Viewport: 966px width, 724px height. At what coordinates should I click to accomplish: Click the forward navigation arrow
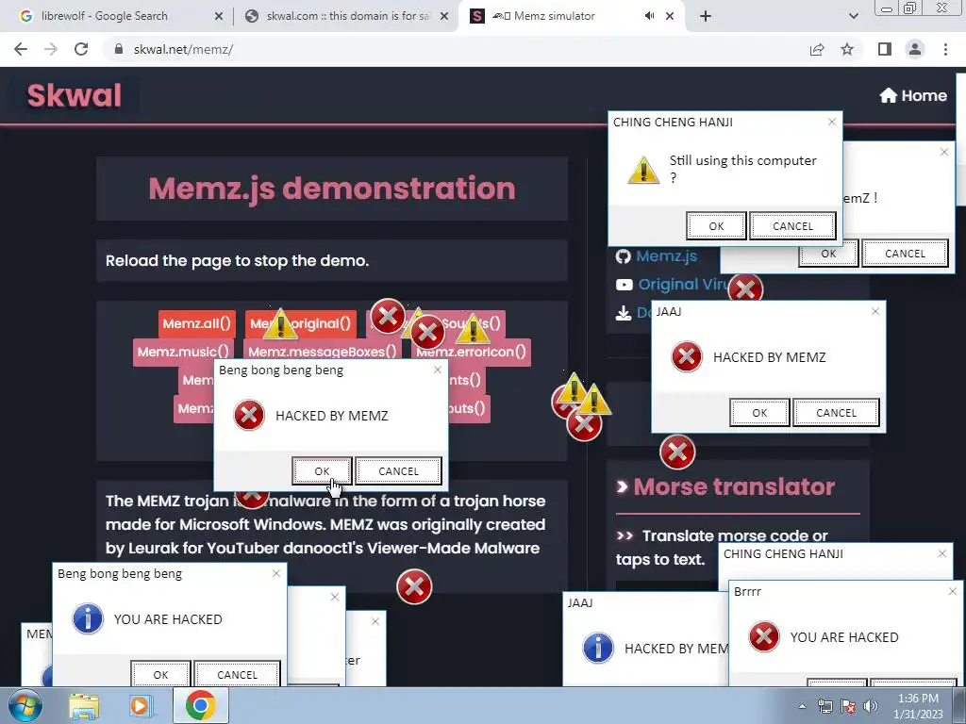point(51,49)
